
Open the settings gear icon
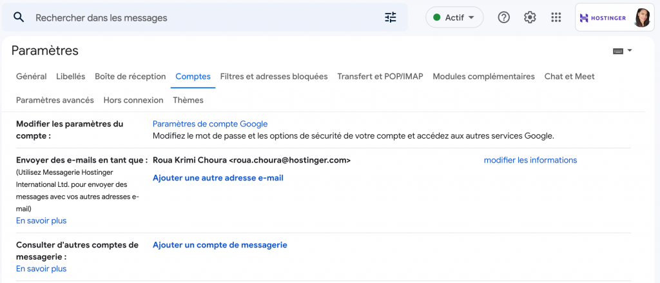pyautogui.click(x=530, y=17)
